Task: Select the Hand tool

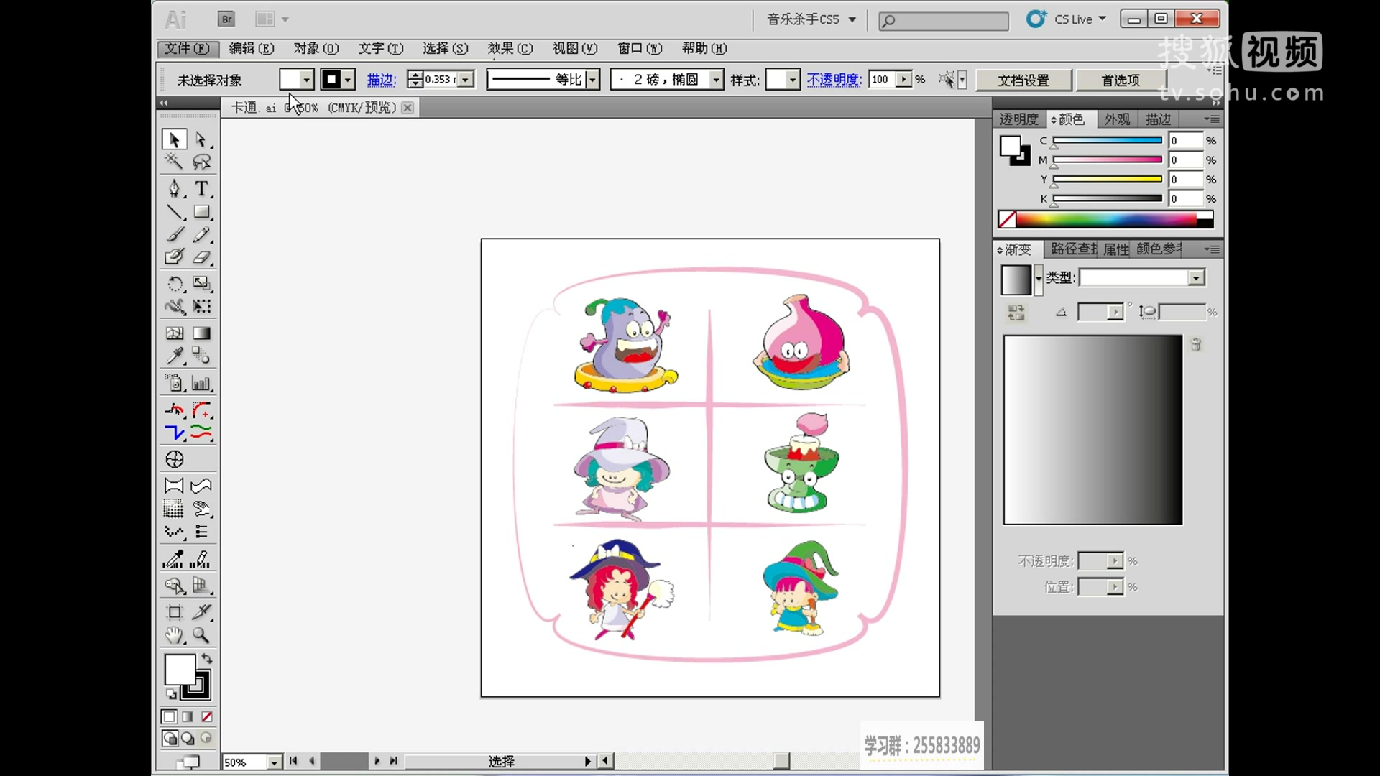Action: click(174, 635)
